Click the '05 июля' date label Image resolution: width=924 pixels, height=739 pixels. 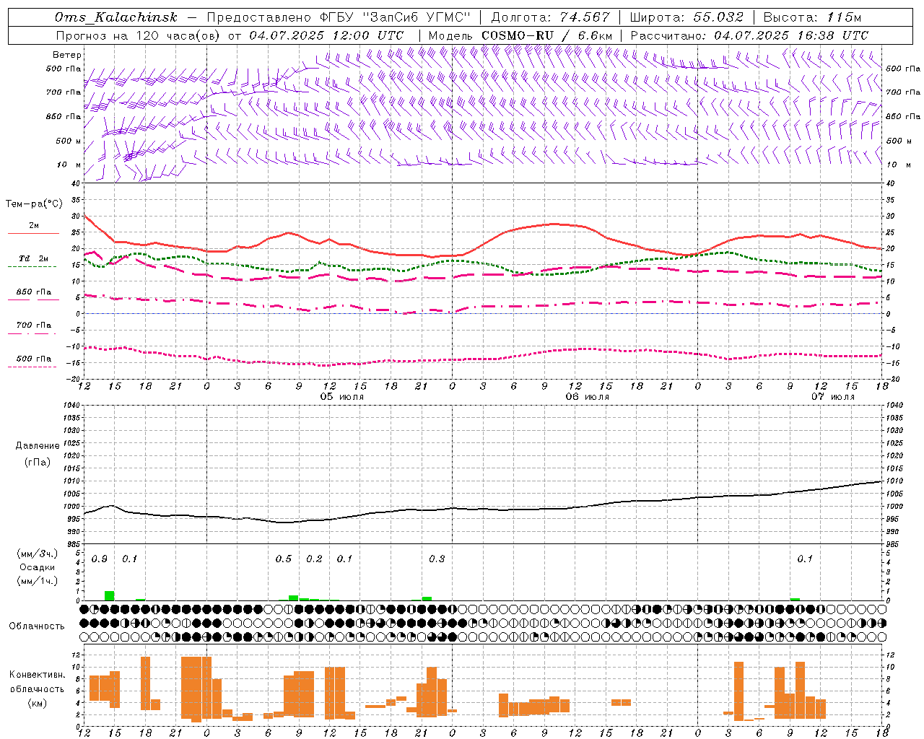coord(342,397)
